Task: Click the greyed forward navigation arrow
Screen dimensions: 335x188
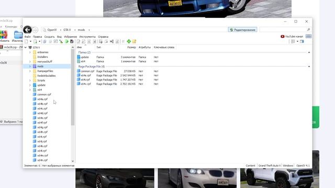Action: pyautogui.click(x=36, y=30)
